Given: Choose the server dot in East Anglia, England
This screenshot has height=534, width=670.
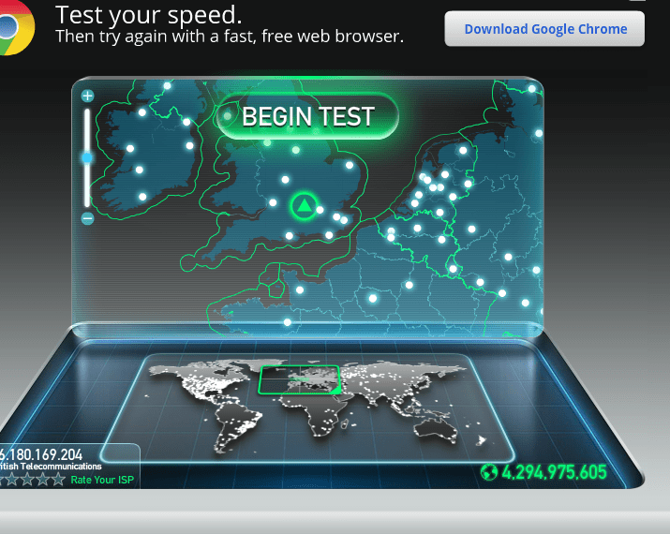Looking at the screenshot, I should 350,165.
